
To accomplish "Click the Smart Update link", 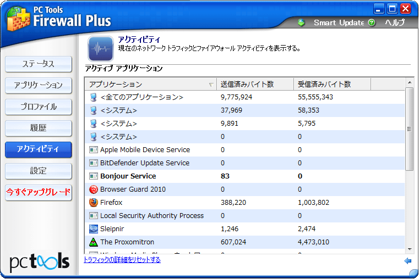I will click(339, 23).
